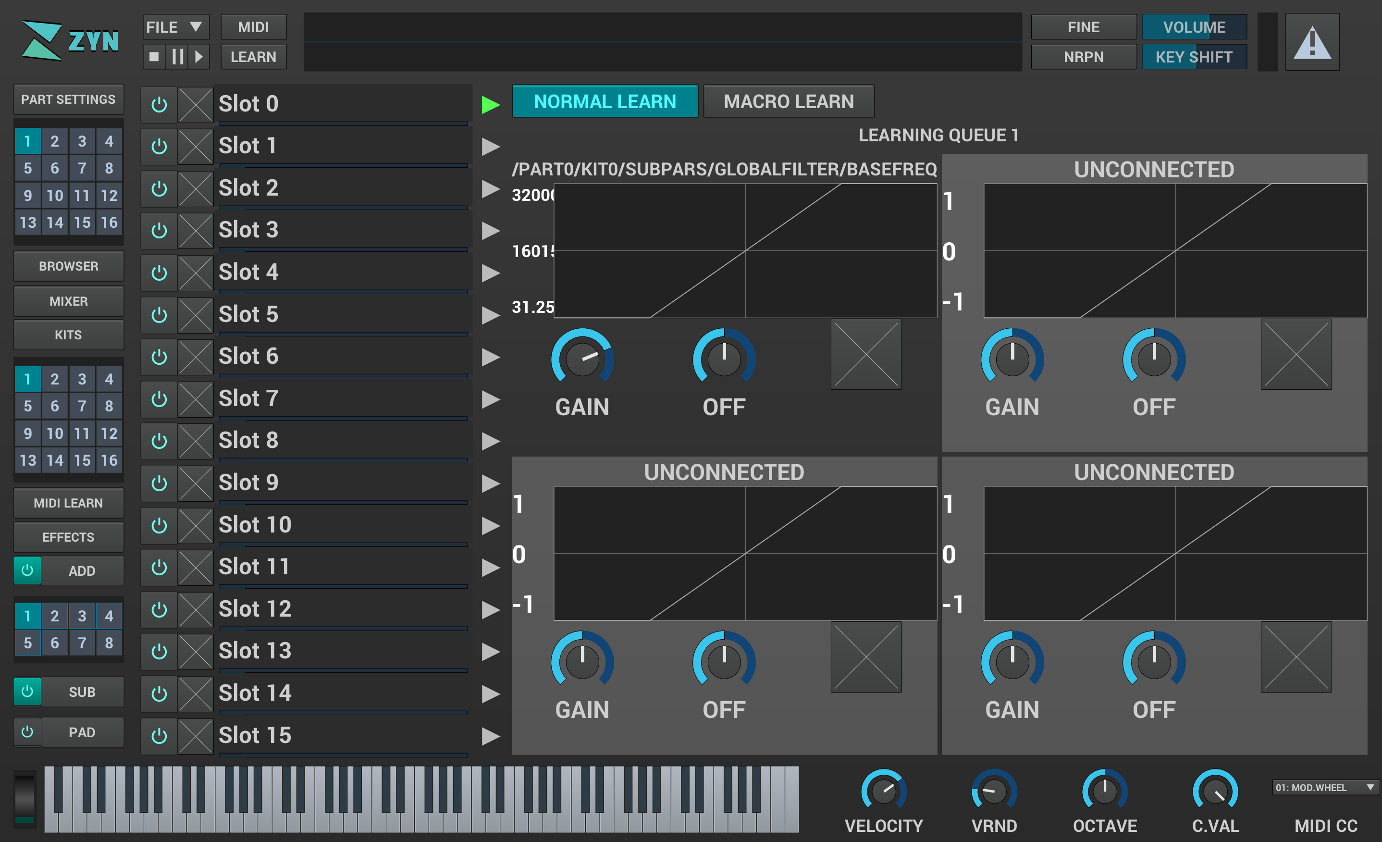The image size is (1382, 842).
Task: Select part 16 in part grid
Action: click(109, 223)
